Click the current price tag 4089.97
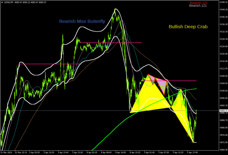 (224, 111)
